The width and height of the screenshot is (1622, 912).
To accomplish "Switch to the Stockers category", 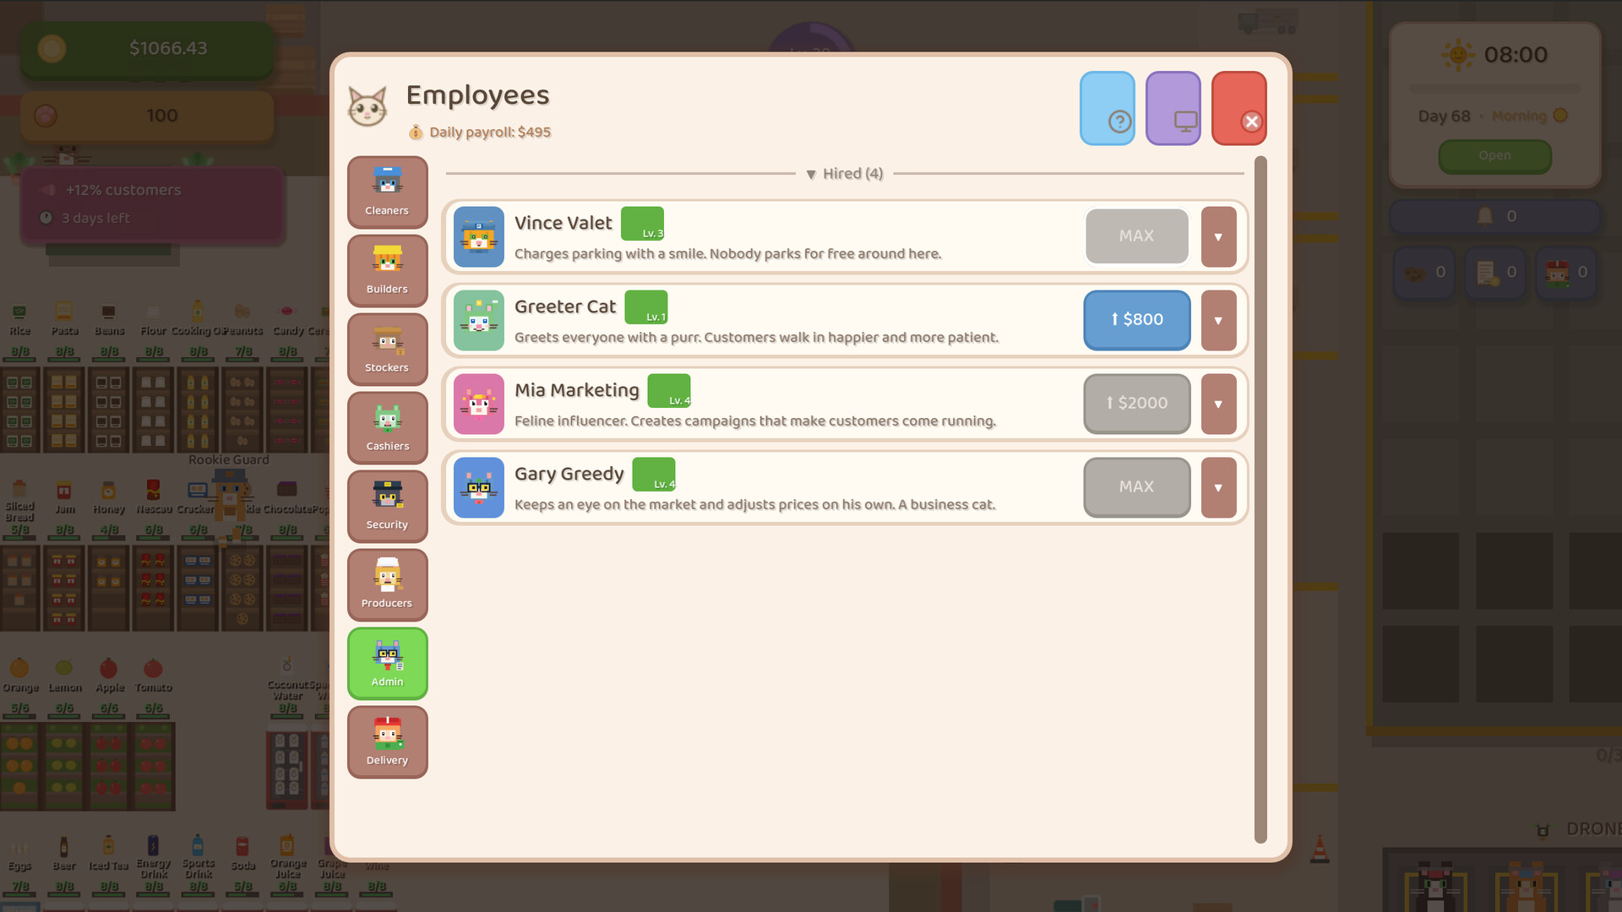I will 387,349.
